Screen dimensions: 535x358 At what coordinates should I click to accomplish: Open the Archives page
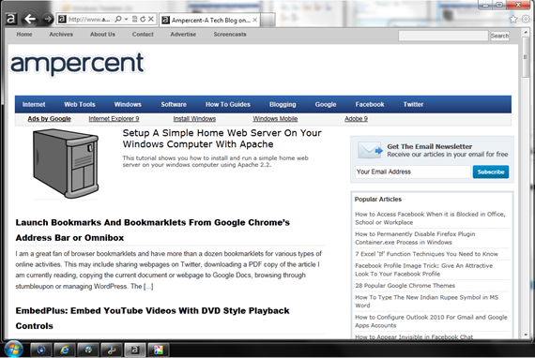point(61,35)
